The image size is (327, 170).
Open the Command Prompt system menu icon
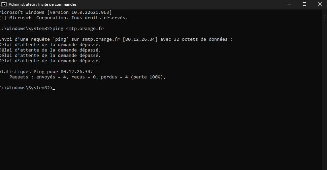(x=4, y=4)
